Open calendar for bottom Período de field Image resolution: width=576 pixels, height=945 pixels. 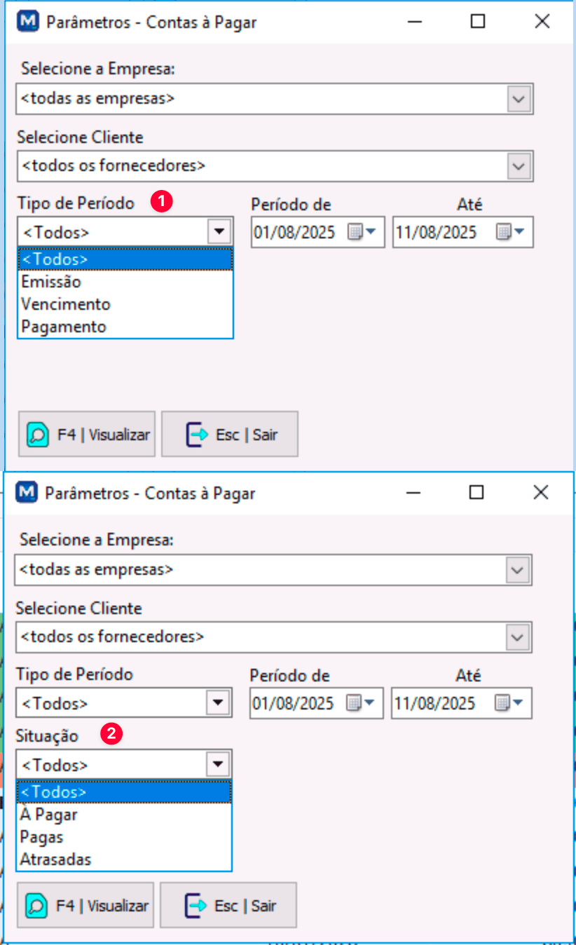pos(361,703)
